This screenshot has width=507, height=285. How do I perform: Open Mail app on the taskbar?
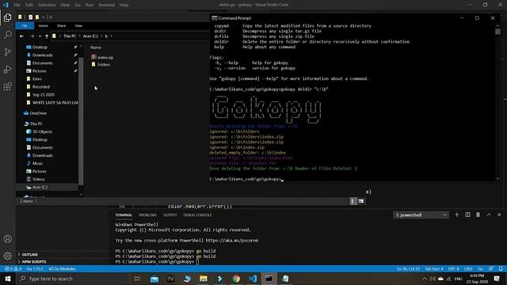[154, 279]
